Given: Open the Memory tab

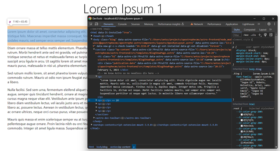Looking at the screenshot, I should [149, 24].
